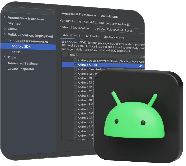This screenshot has width=186, height=166.
Task: Check the Android 5.0 checkbox
Action: tap(75, 136)
